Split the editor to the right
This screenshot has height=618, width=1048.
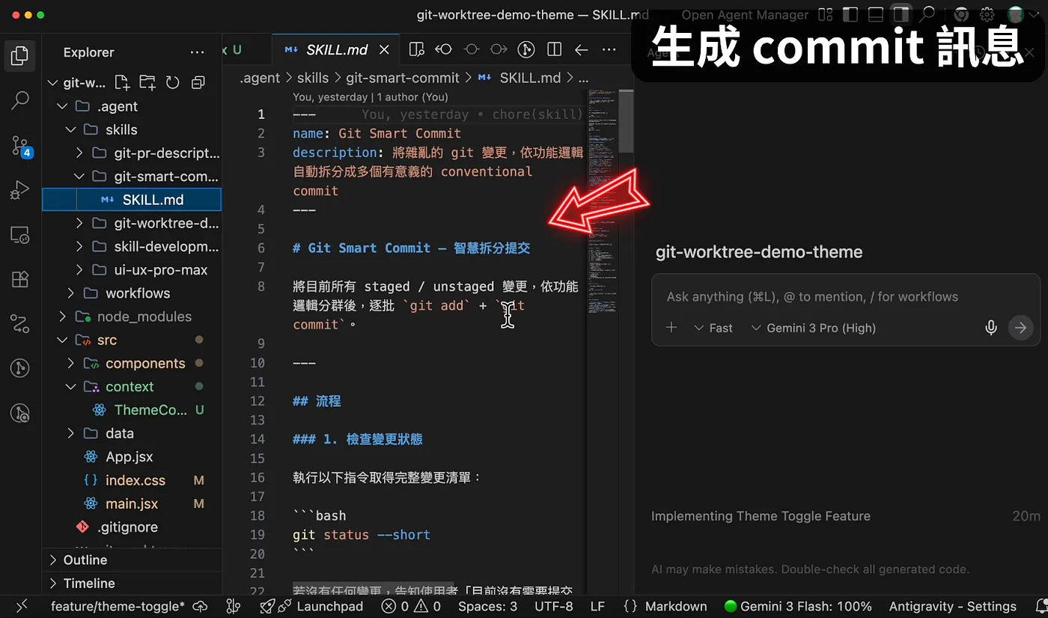pyautogui.click(x=554, y=49)
